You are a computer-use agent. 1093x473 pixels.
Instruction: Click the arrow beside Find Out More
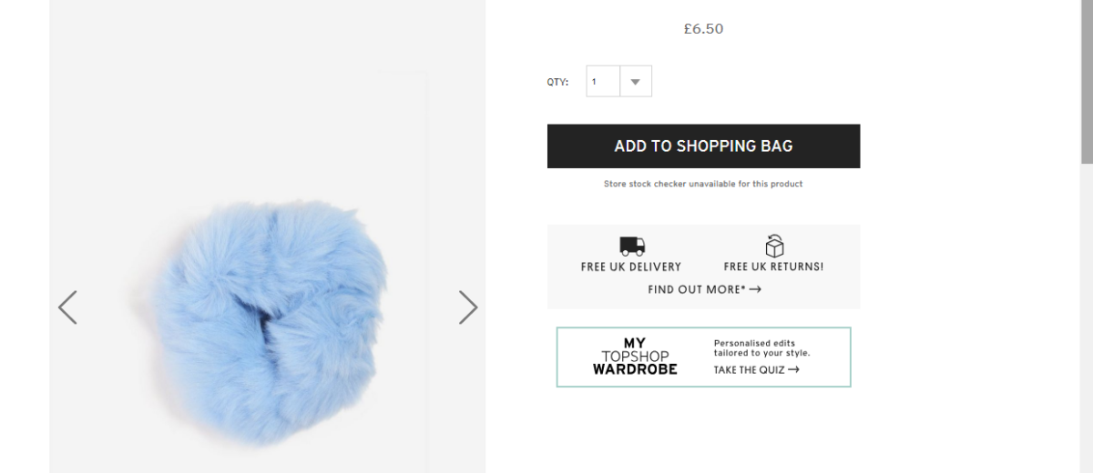pos(755,289)
